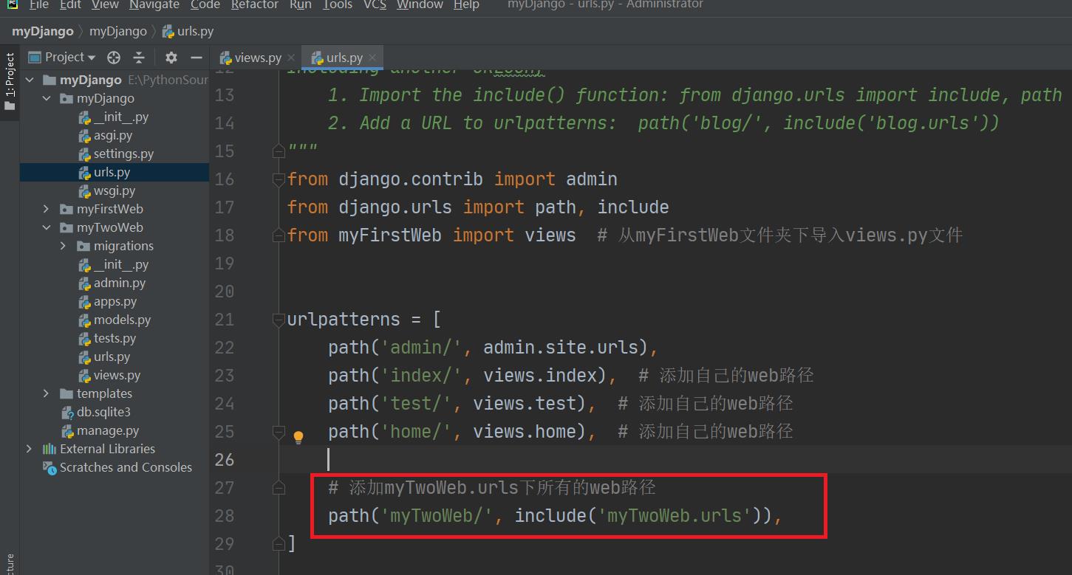Click 'test/' string on line 24
The height and width of the screenshot is (575, 1072).
(416, 404)
